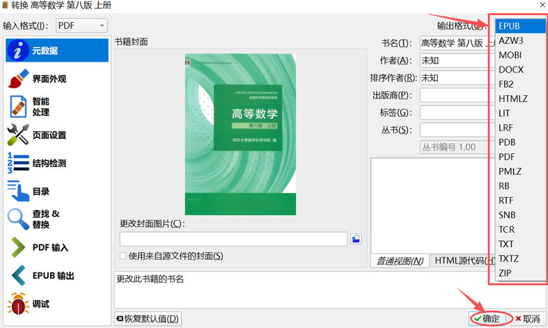
Task: Select TXT output format option
Action: coord(506,244)
